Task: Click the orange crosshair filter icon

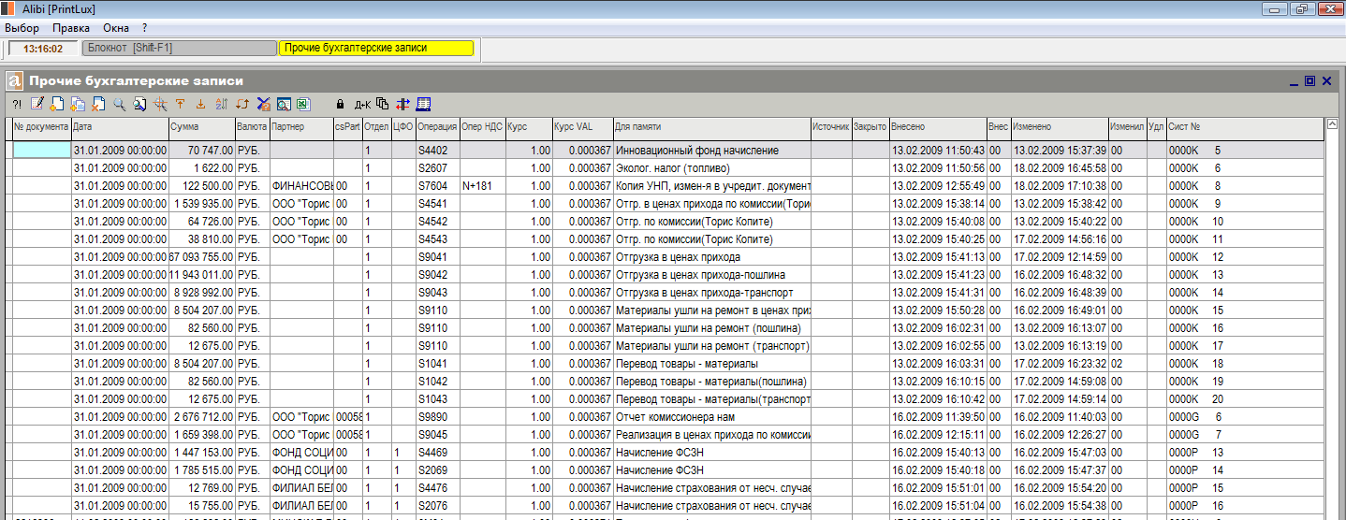Action: (x=160, y=104)
